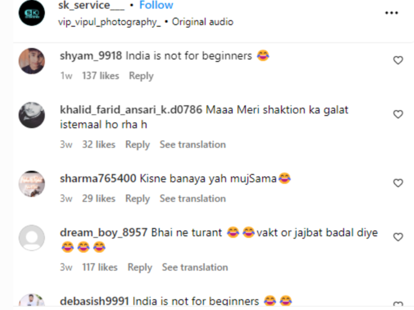Open sk_service___ profile picture
Image resolution: width=414 pixels, height=310 pixels.
tap(32, 13)
